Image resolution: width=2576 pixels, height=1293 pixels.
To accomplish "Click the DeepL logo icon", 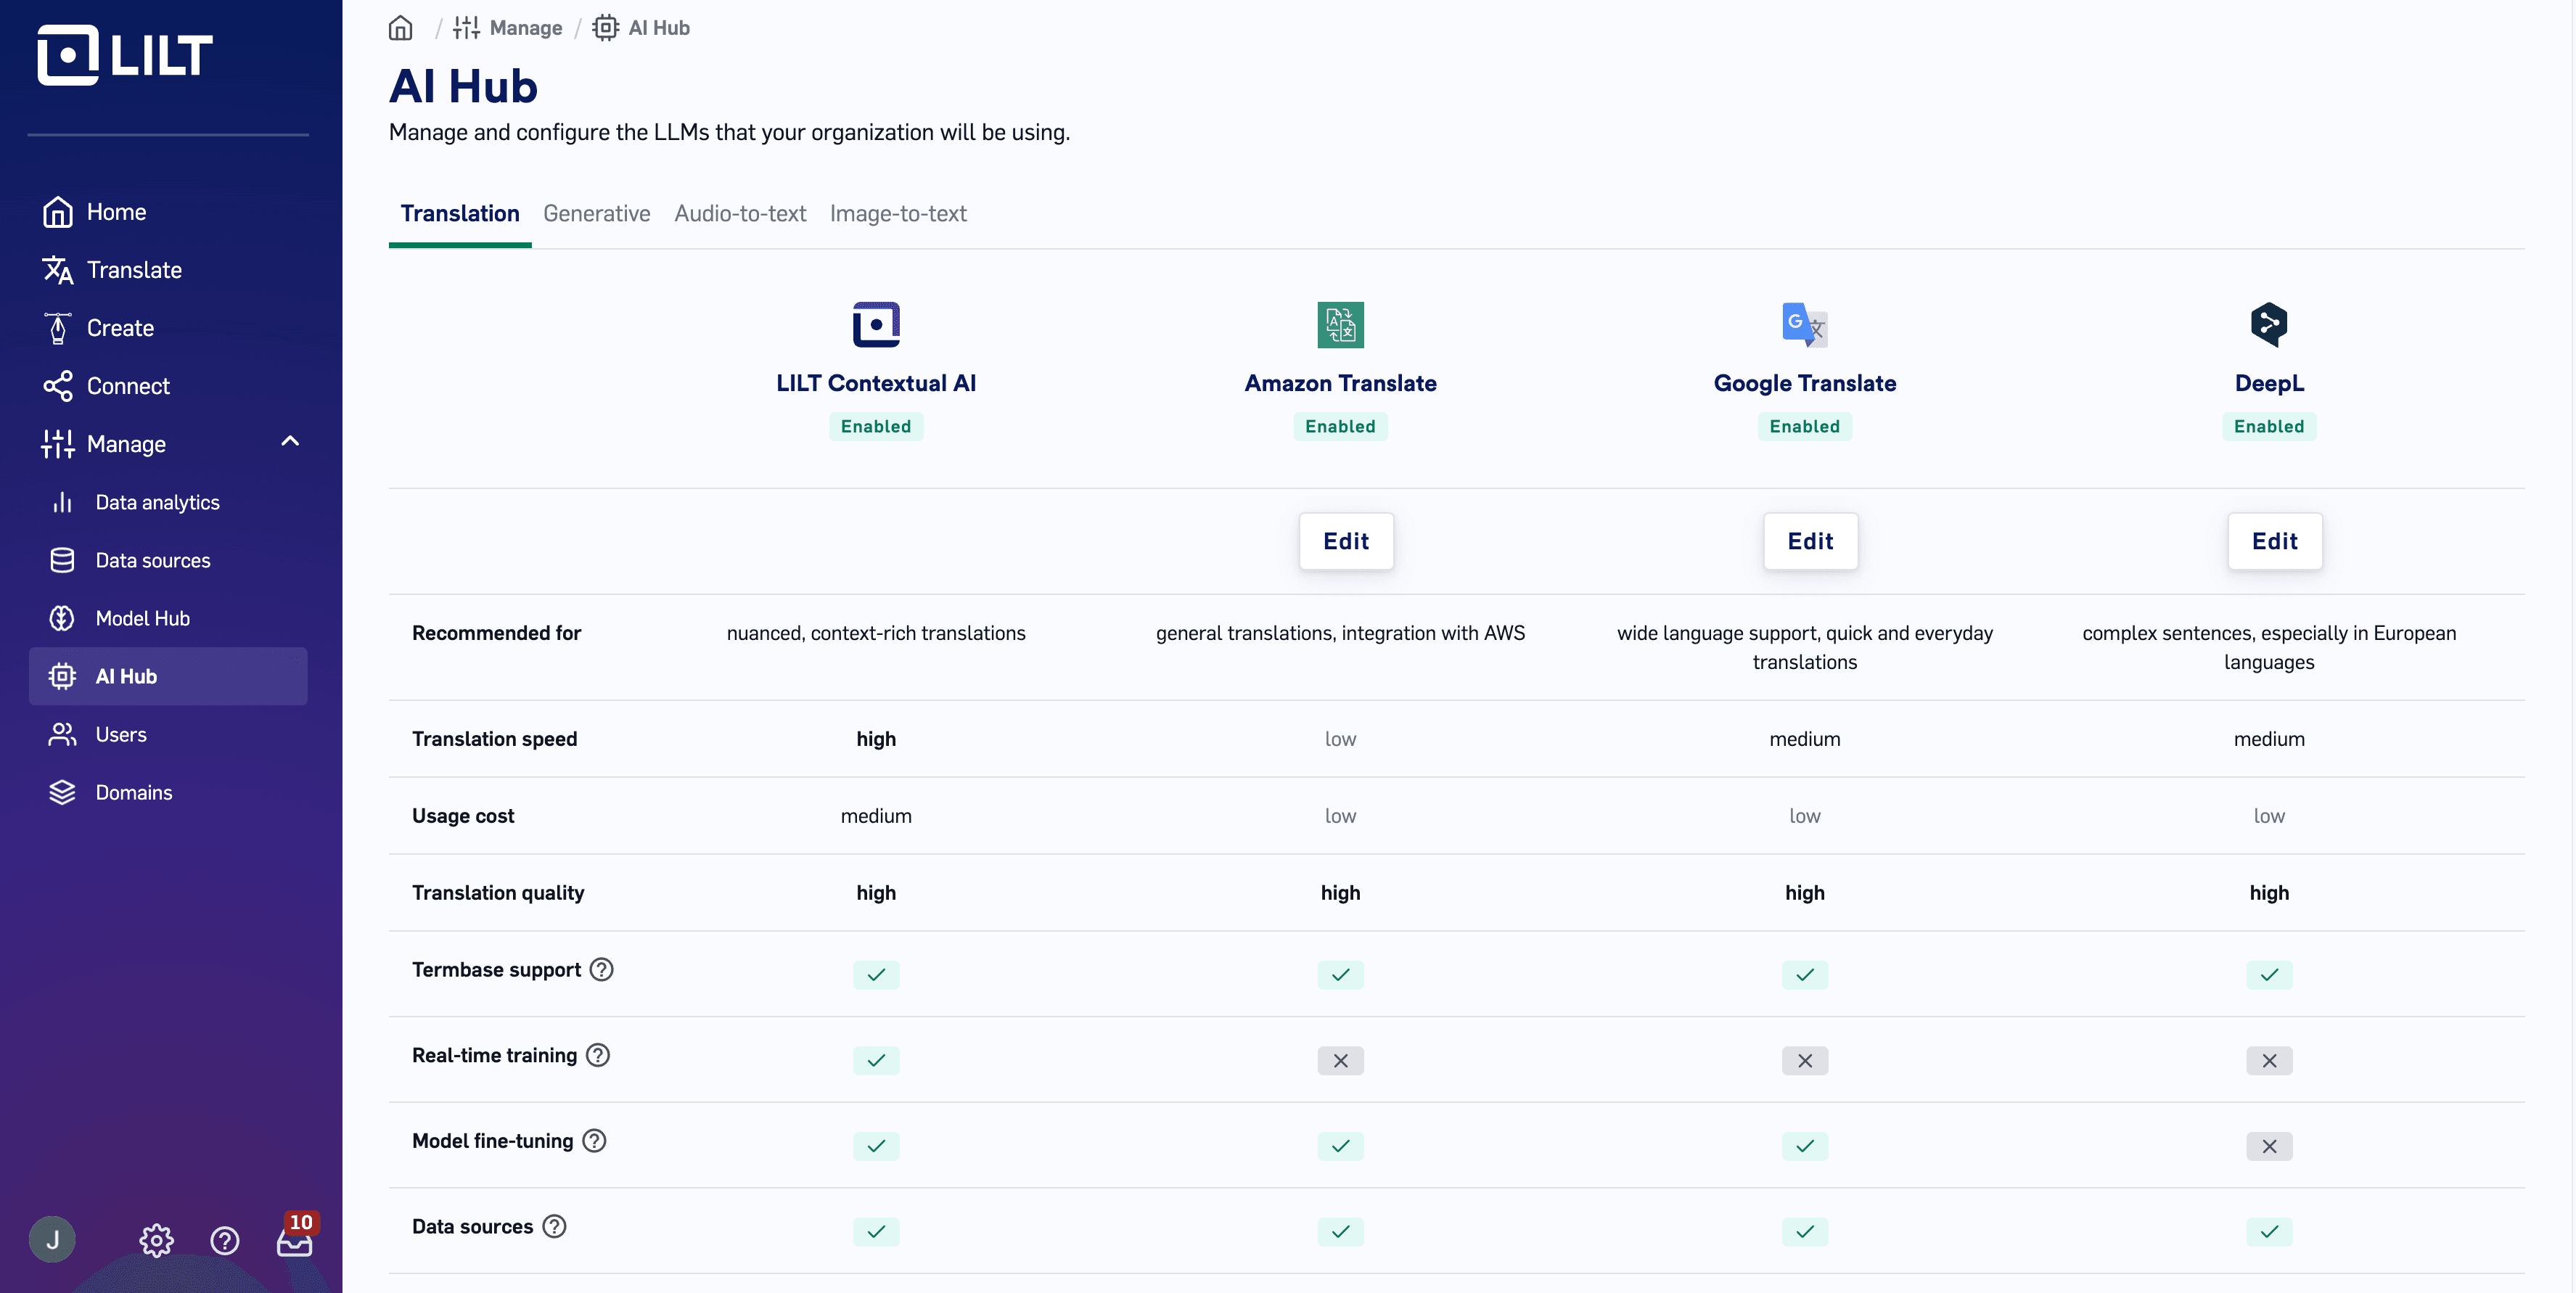I will (x=2269, y=325).
